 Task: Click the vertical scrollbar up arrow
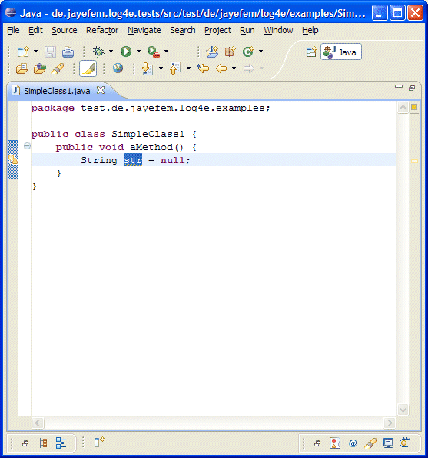[x=403, y=108]
